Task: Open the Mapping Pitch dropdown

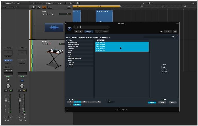Action: click(x=111, y=102)
